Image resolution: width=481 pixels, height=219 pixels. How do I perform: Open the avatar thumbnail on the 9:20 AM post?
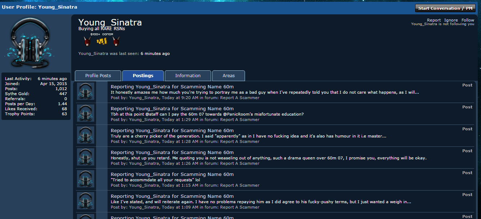pyautogui.click(x=86, y=91)
